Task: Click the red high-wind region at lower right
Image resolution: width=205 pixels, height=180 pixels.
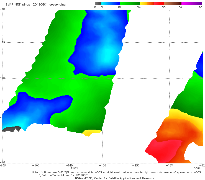Action: click(163, 150)
